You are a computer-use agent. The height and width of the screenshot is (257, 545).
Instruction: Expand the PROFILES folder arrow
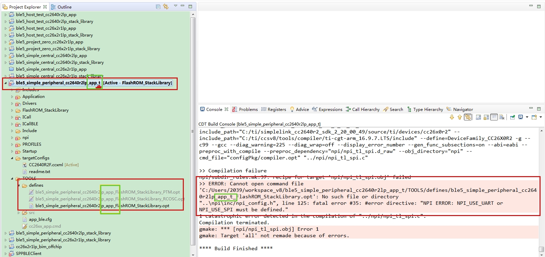12,144
